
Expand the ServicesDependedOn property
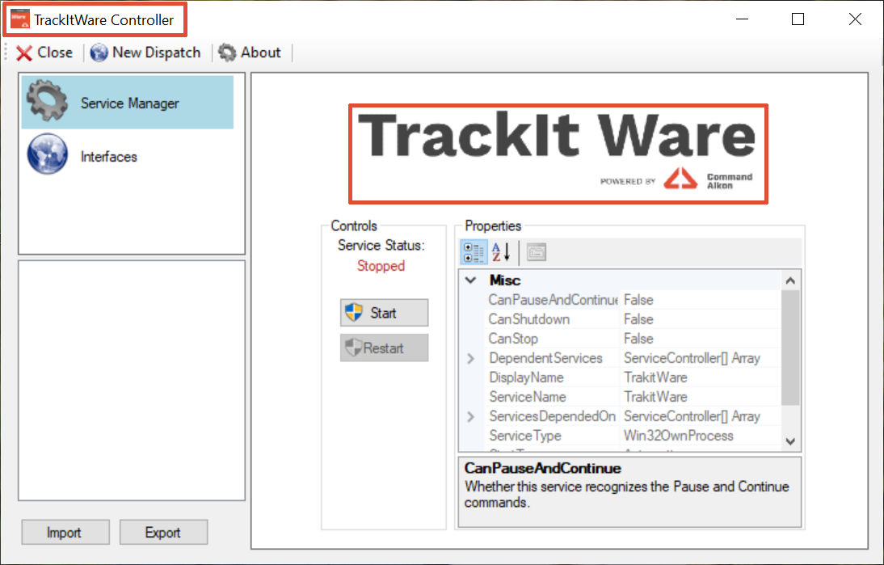pos(471,417)
